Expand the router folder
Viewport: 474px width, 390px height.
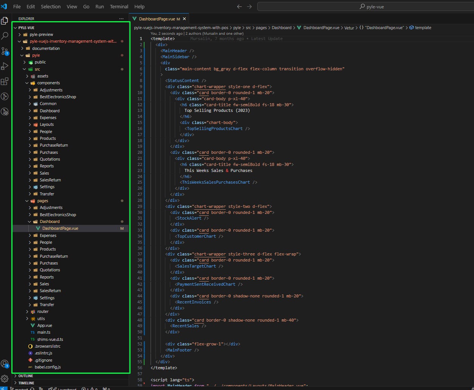[27, 311]
